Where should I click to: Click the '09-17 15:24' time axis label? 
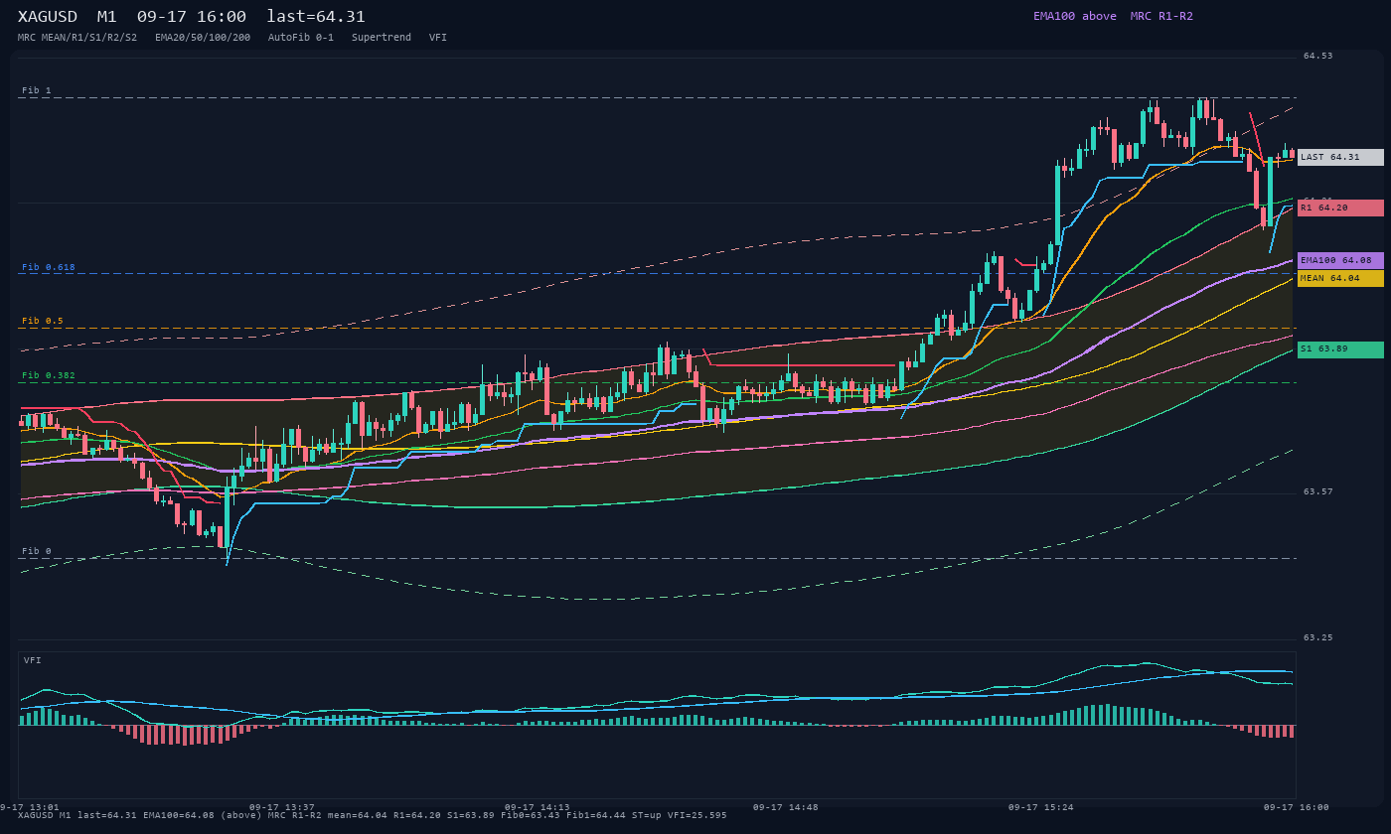pos(1041,807)
